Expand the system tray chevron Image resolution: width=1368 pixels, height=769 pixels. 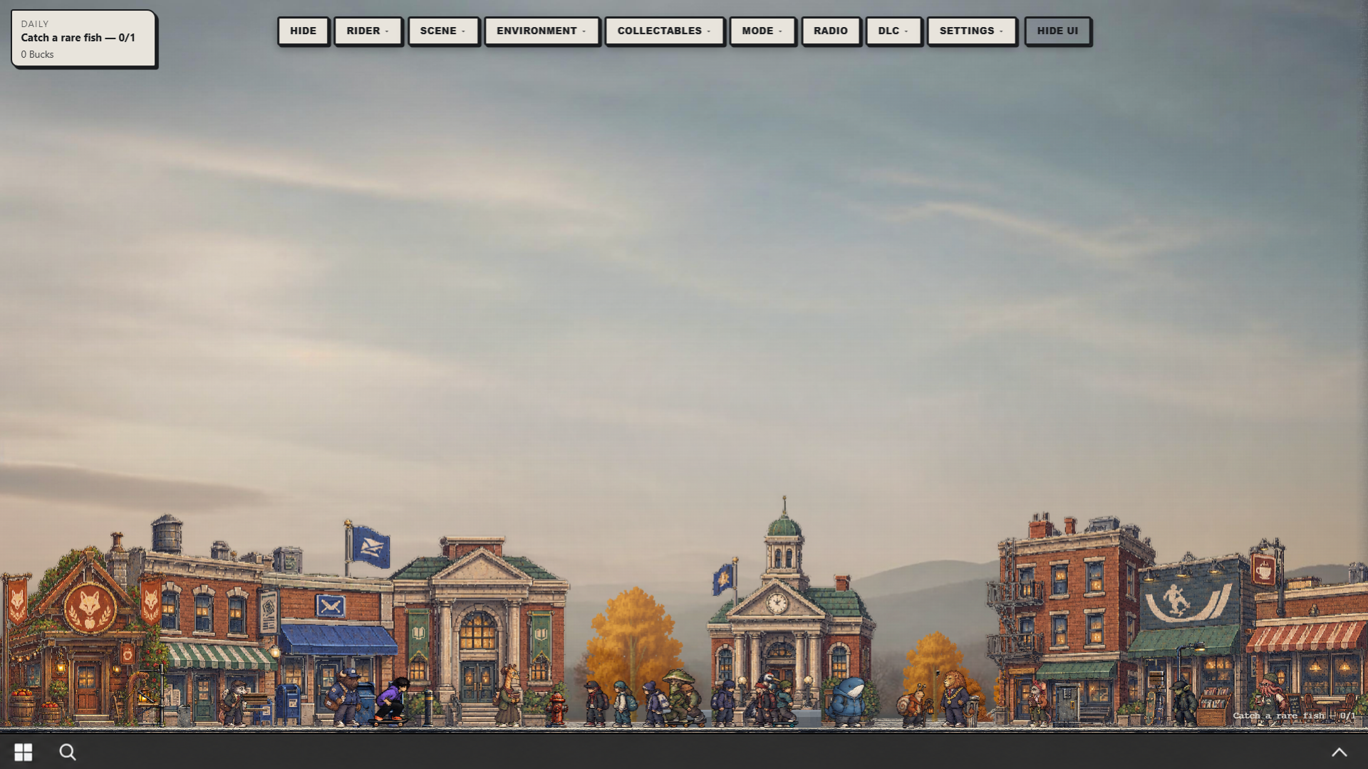(1339, 752)
